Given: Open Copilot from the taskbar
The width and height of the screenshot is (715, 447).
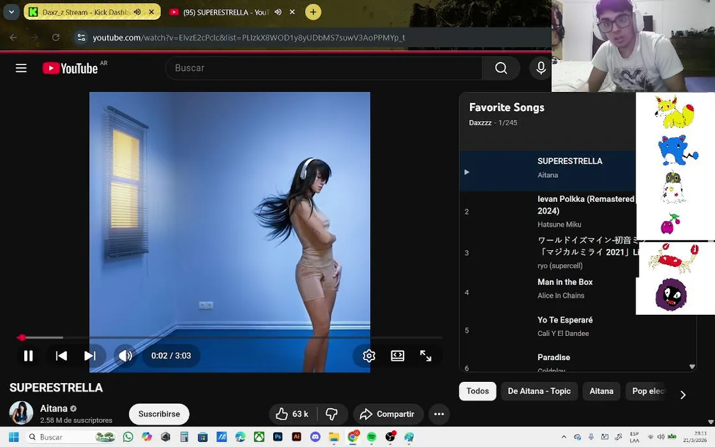Looking at the screenshot, I should coord(146,437).
